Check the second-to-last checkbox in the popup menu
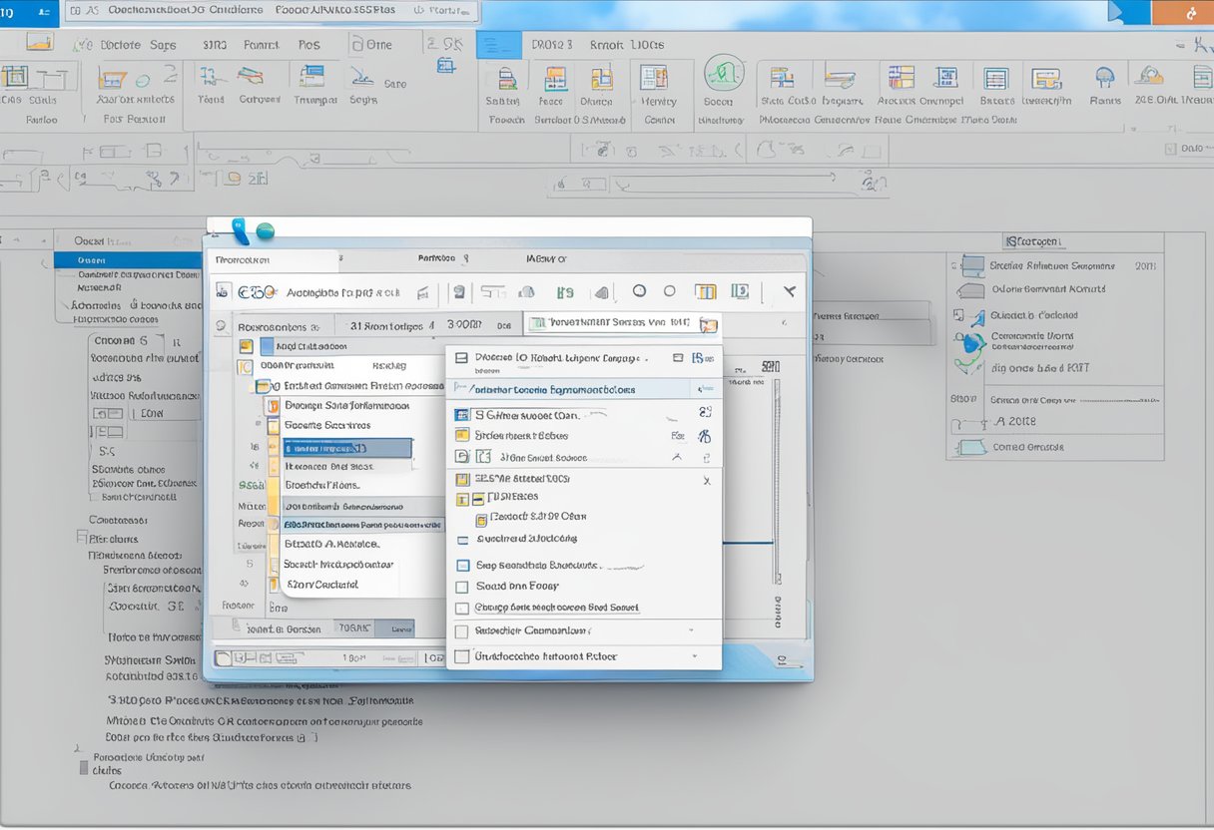The height and width of the screenshot is (830, 1214). (x=461, y=631)
